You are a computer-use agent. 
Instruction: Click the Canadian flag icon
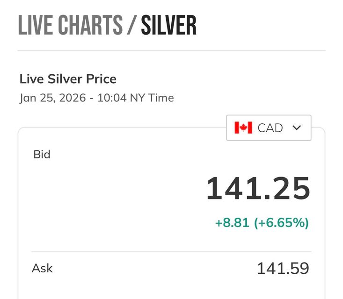243,128
